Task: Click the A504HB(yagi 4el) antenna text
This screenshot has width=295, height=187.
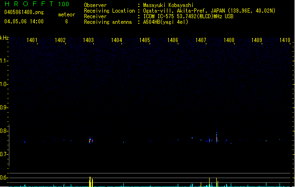Action: tap(166, 22)
